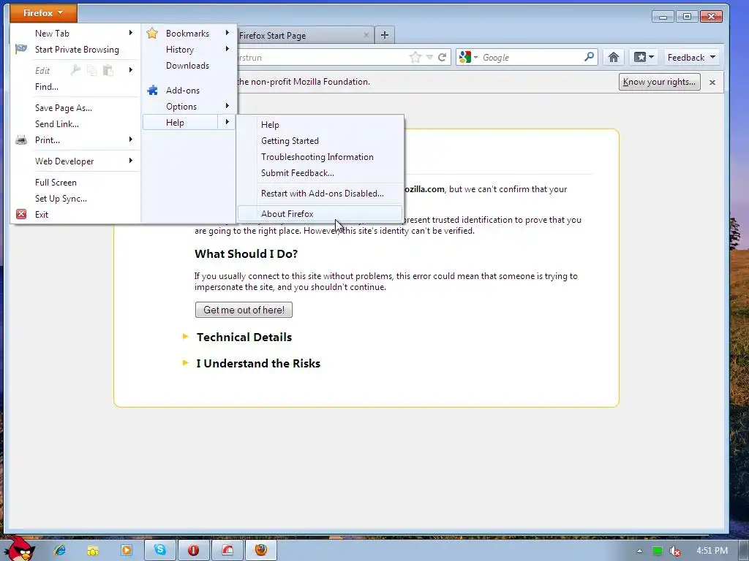Choose Start Private Browsing
Screen dimensions: 749x561
(77, 50)
